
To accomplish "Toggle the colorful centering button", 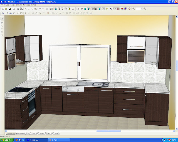I will [x=125, y=9].
